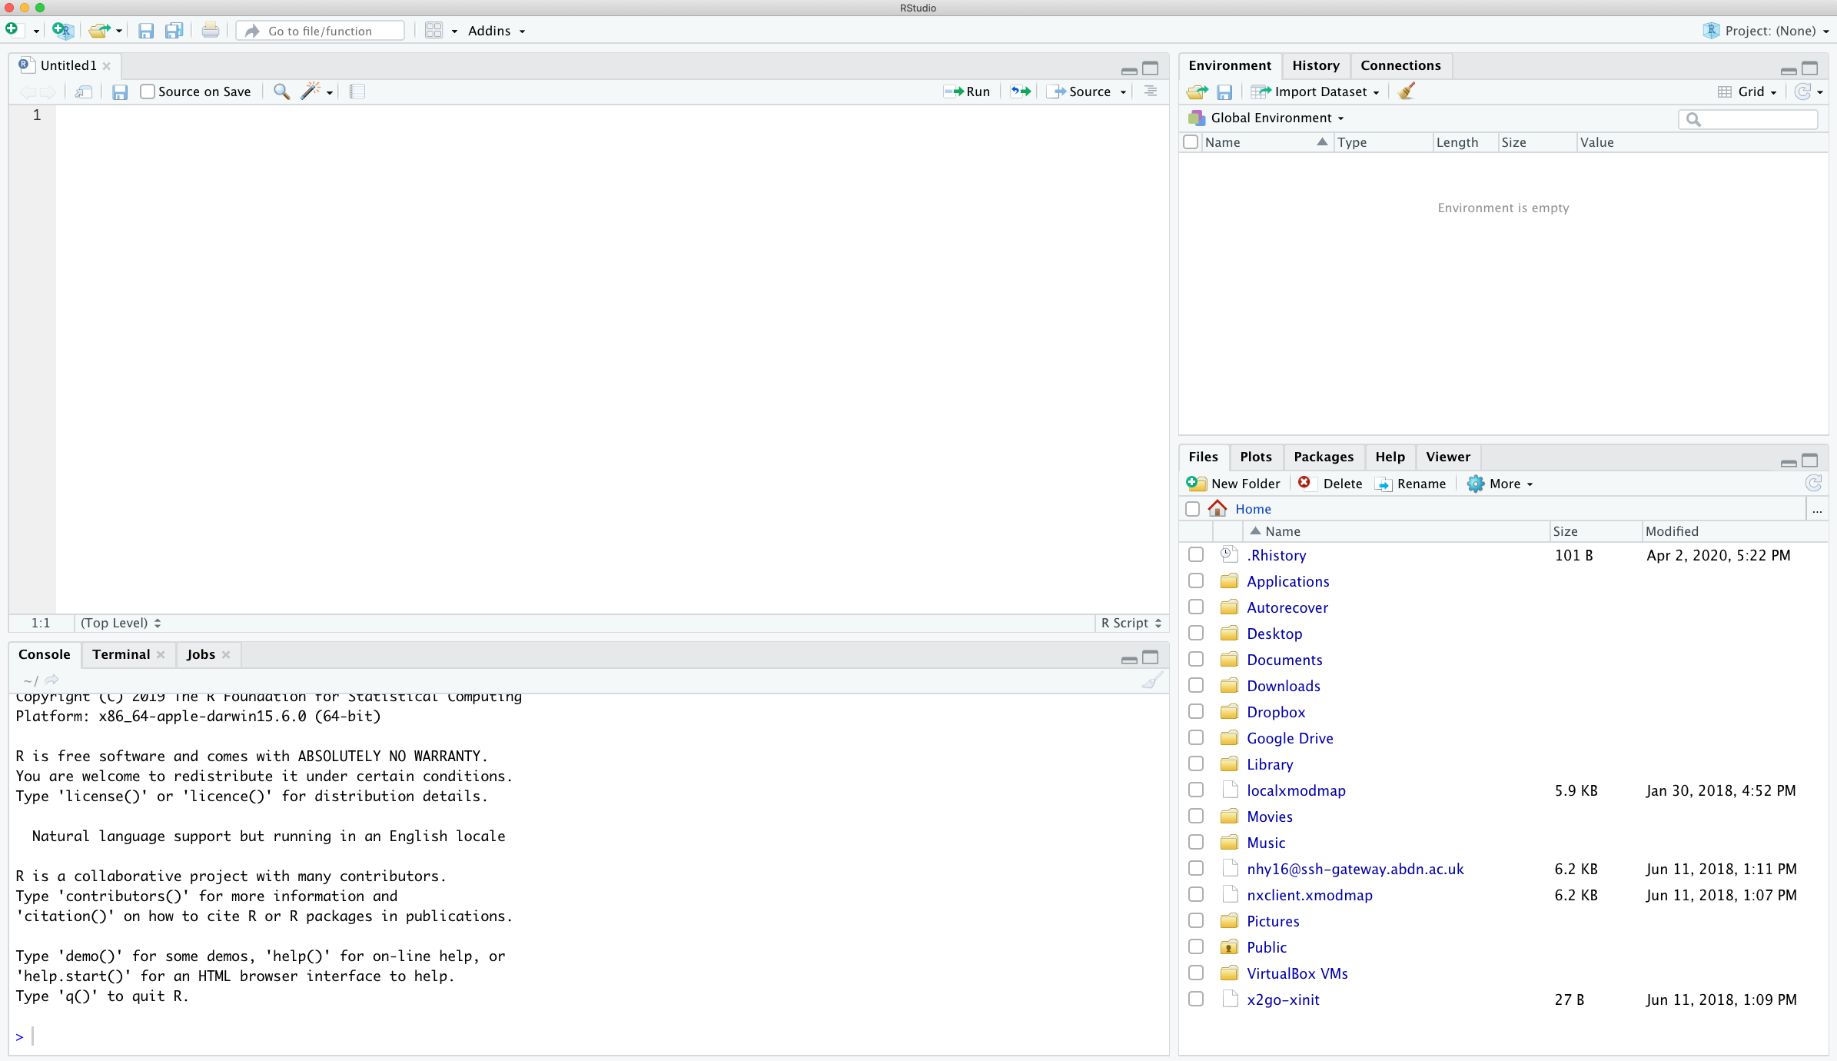Check the box next to Downloads folder
The image size is (1837, 1061).
pos(1195,685)
